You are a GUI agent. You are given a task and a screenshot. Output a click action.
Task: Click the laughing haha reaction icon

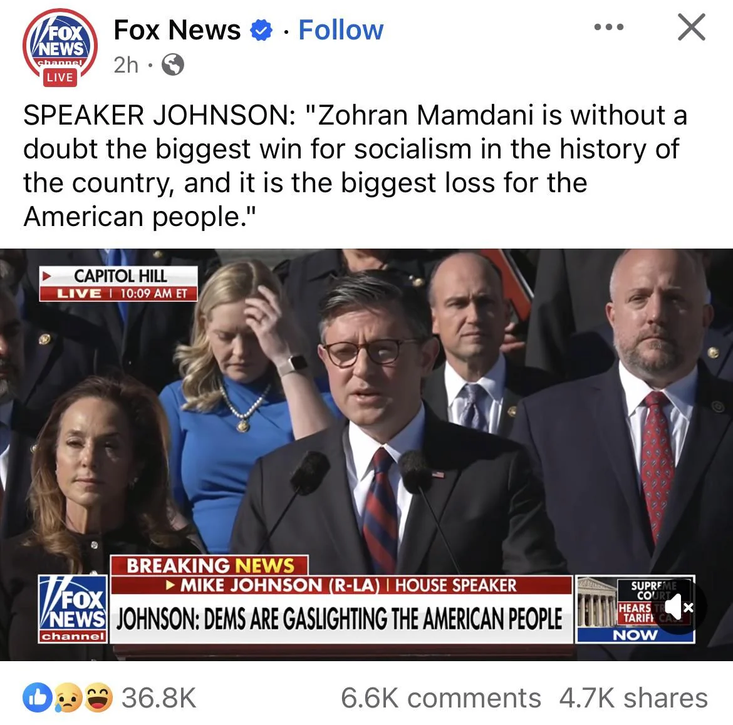(x=98, y=698)
